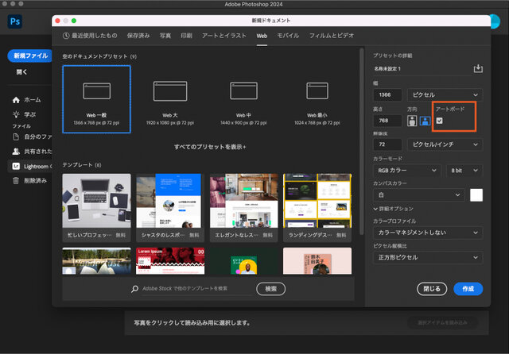Open the lake landscape template thumbnail

click(x=97, y=261)
